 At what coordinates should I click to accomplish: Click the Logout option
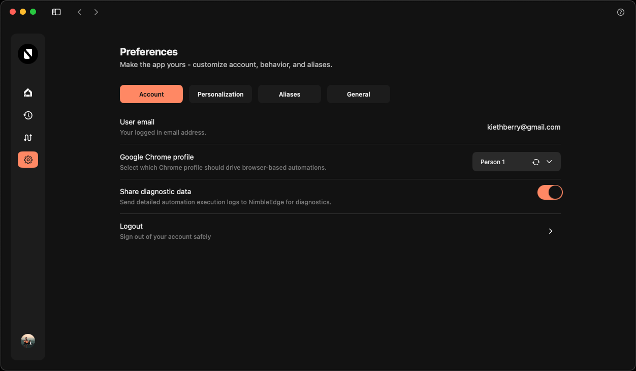(132, 227)
